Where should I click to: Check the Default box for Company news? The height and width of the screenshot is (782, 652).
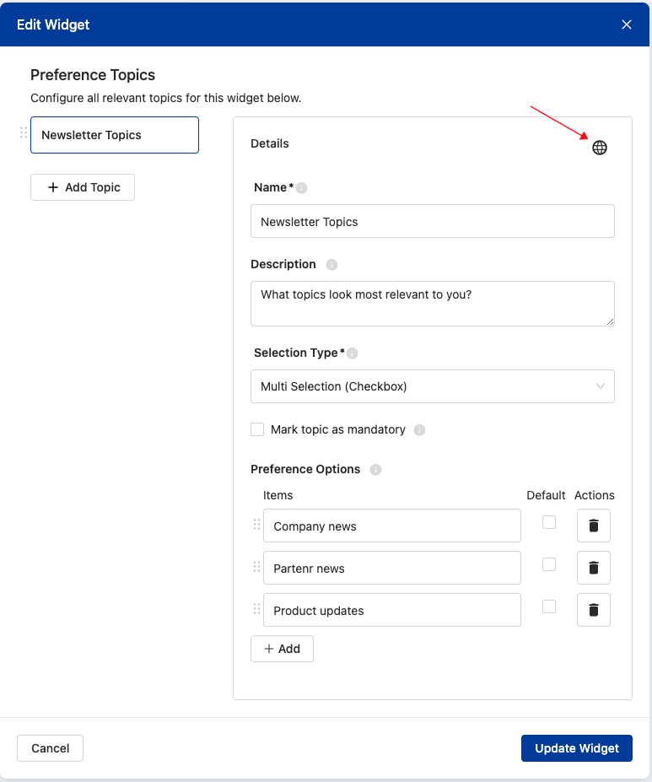tap(548, 521)
